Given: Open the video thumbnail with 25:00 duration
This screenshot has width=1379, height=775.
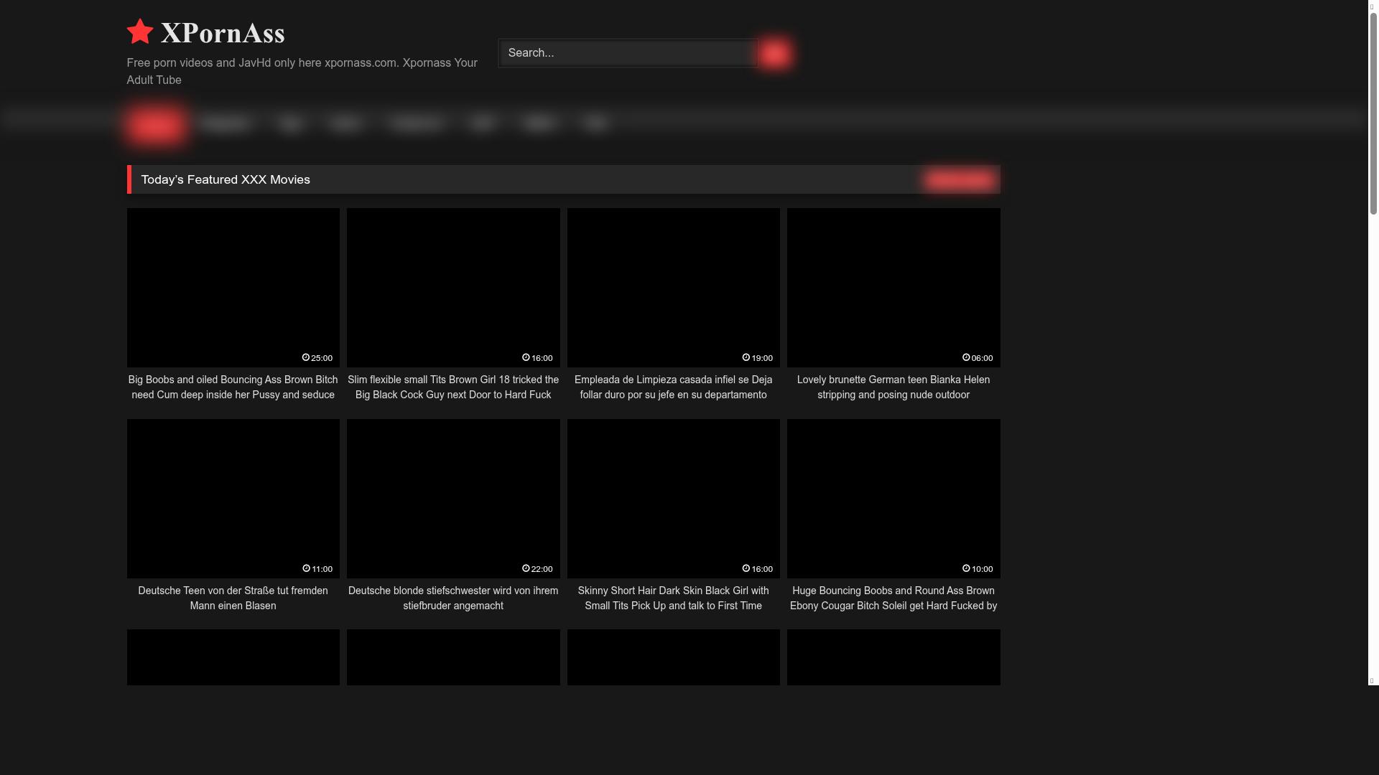Looking at the screenshot, I should (233, 287).
